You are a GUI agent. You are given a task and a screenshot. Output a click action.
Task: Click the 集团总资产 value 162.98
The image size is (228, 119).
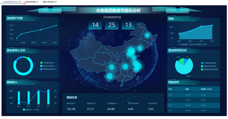[x=71, y=109]
